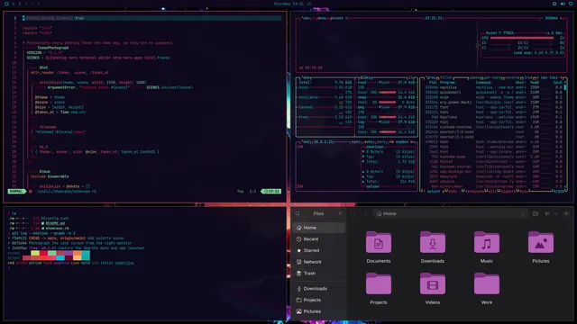Open the path bar three-dot options
This screenshot has height=324, width=577.
pyautogui.click(x=523, y=213)
